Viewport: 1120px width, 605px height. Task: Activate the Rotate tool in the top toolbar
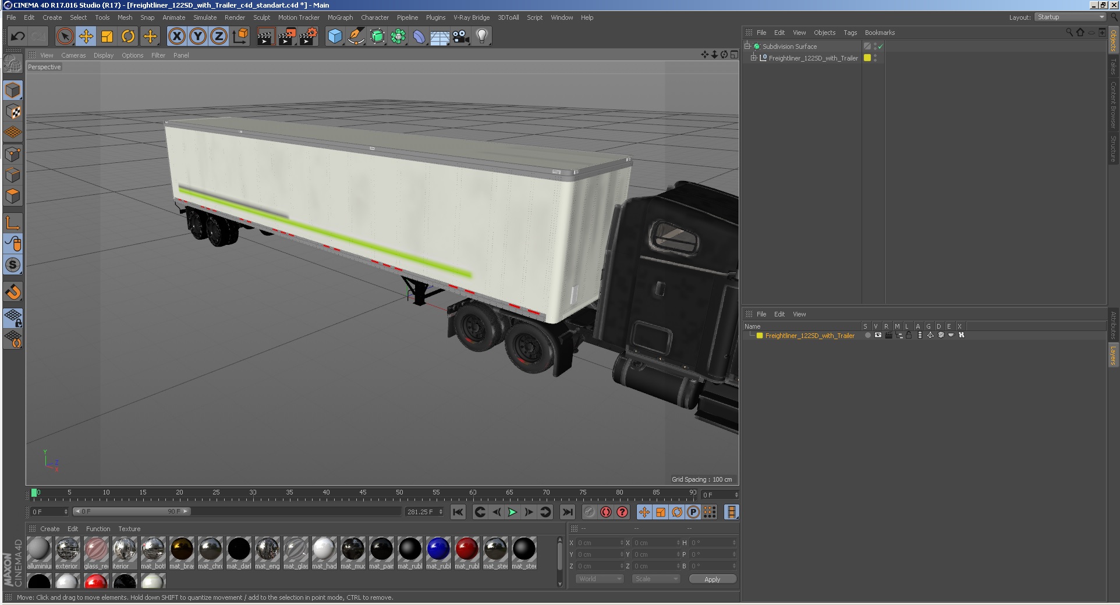[128, 37]
